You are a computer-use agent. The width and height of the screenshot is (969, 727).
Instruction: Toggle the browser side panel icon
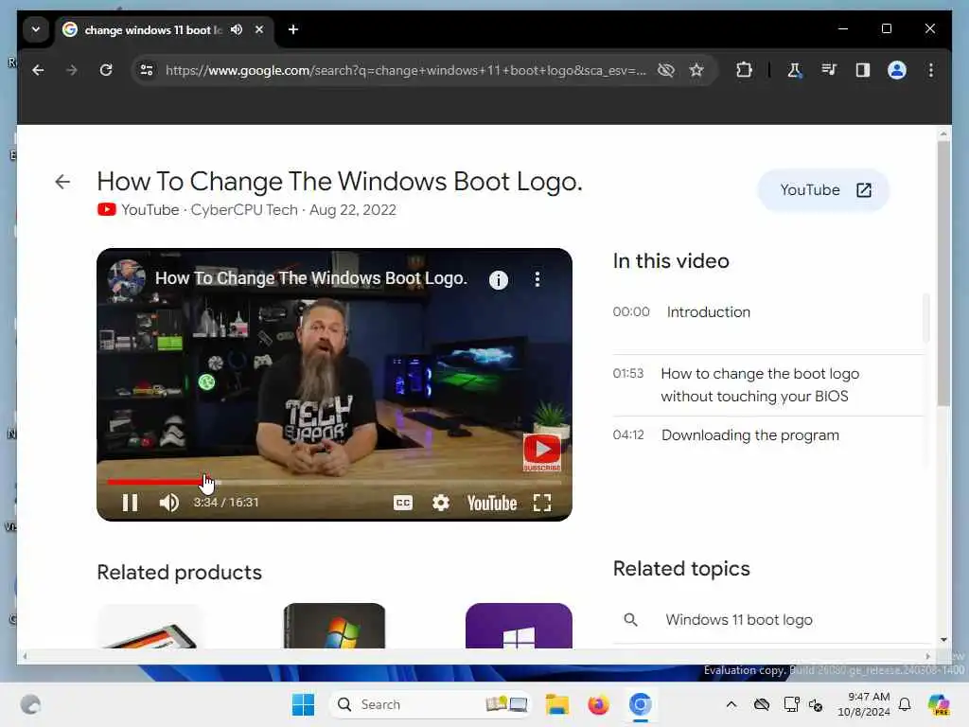(863, 70)
